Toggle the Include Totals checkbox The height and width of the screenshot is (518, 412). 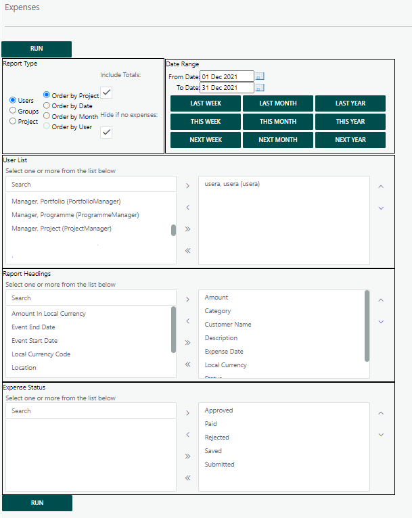106,93
